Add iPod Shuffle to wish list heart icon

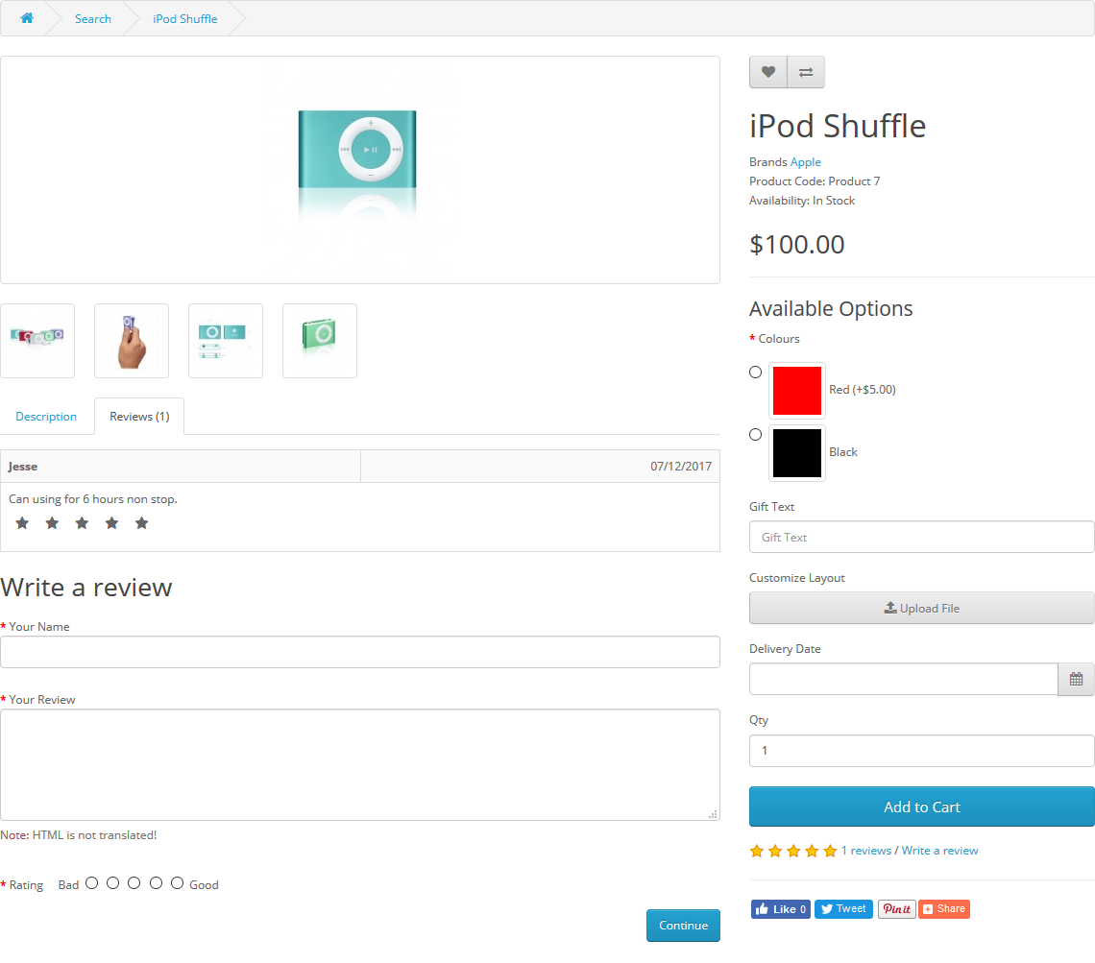click(x=768, y=72)
